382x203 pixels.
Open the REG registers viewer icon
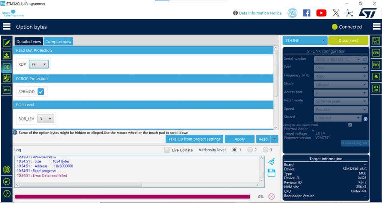[x=7, y=90]
